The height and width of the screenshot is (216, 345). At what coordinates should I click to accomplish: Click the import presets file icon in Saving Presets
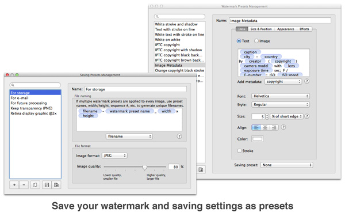(56, 185)
